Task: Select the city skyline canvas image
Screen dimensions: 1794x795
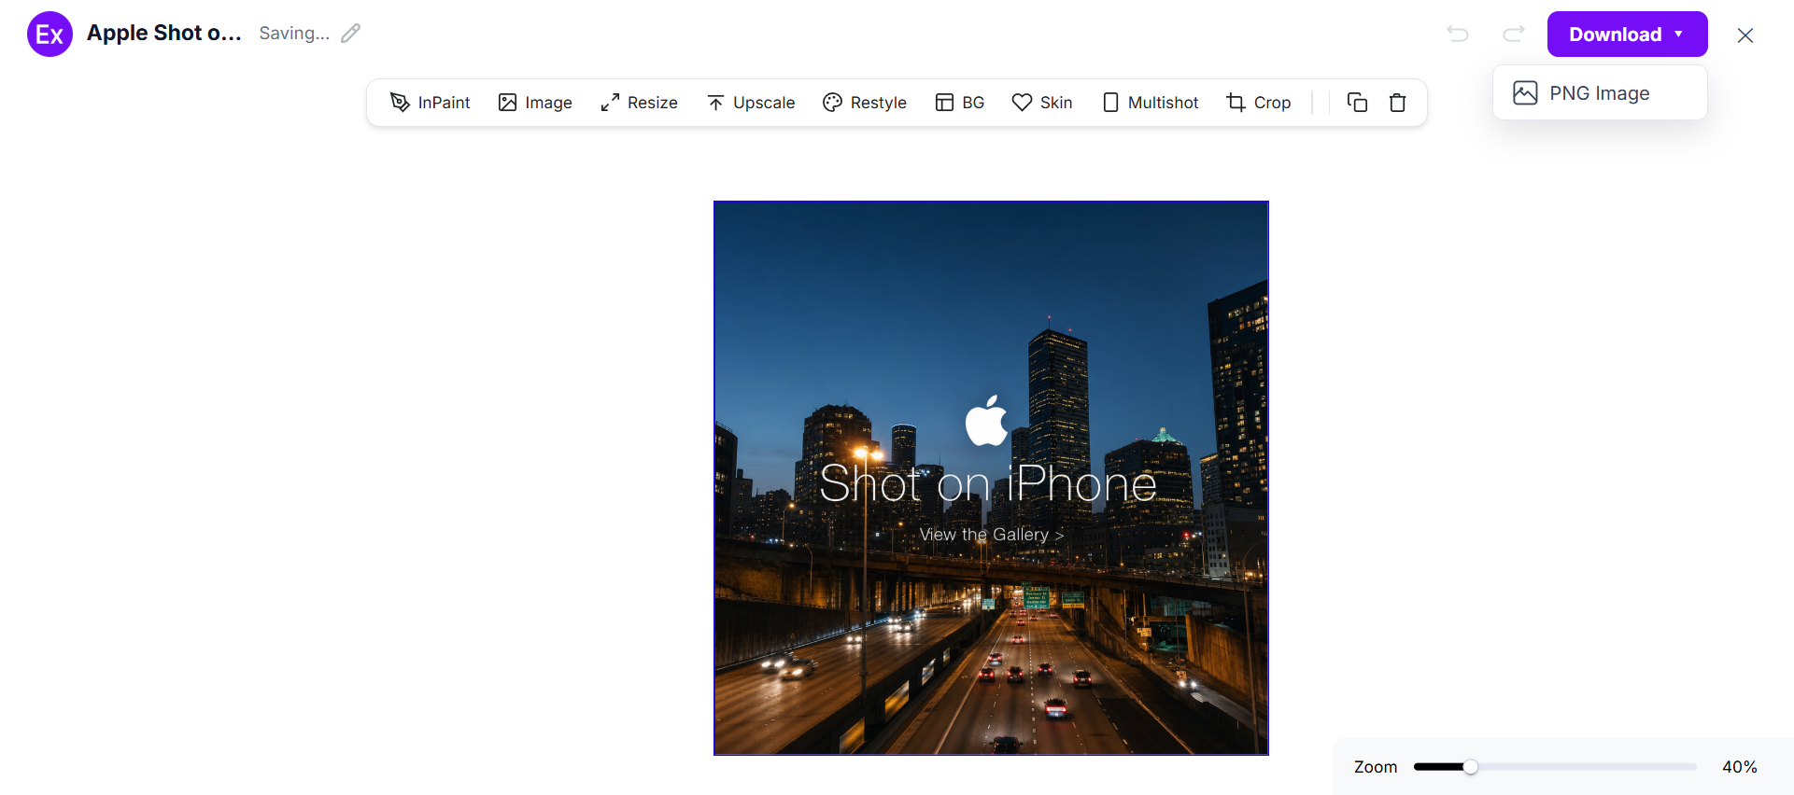Action: pos(991,478)
